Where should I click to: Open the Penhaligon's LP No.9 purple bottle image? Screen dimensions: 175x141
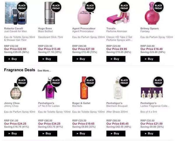click(50, 88)
